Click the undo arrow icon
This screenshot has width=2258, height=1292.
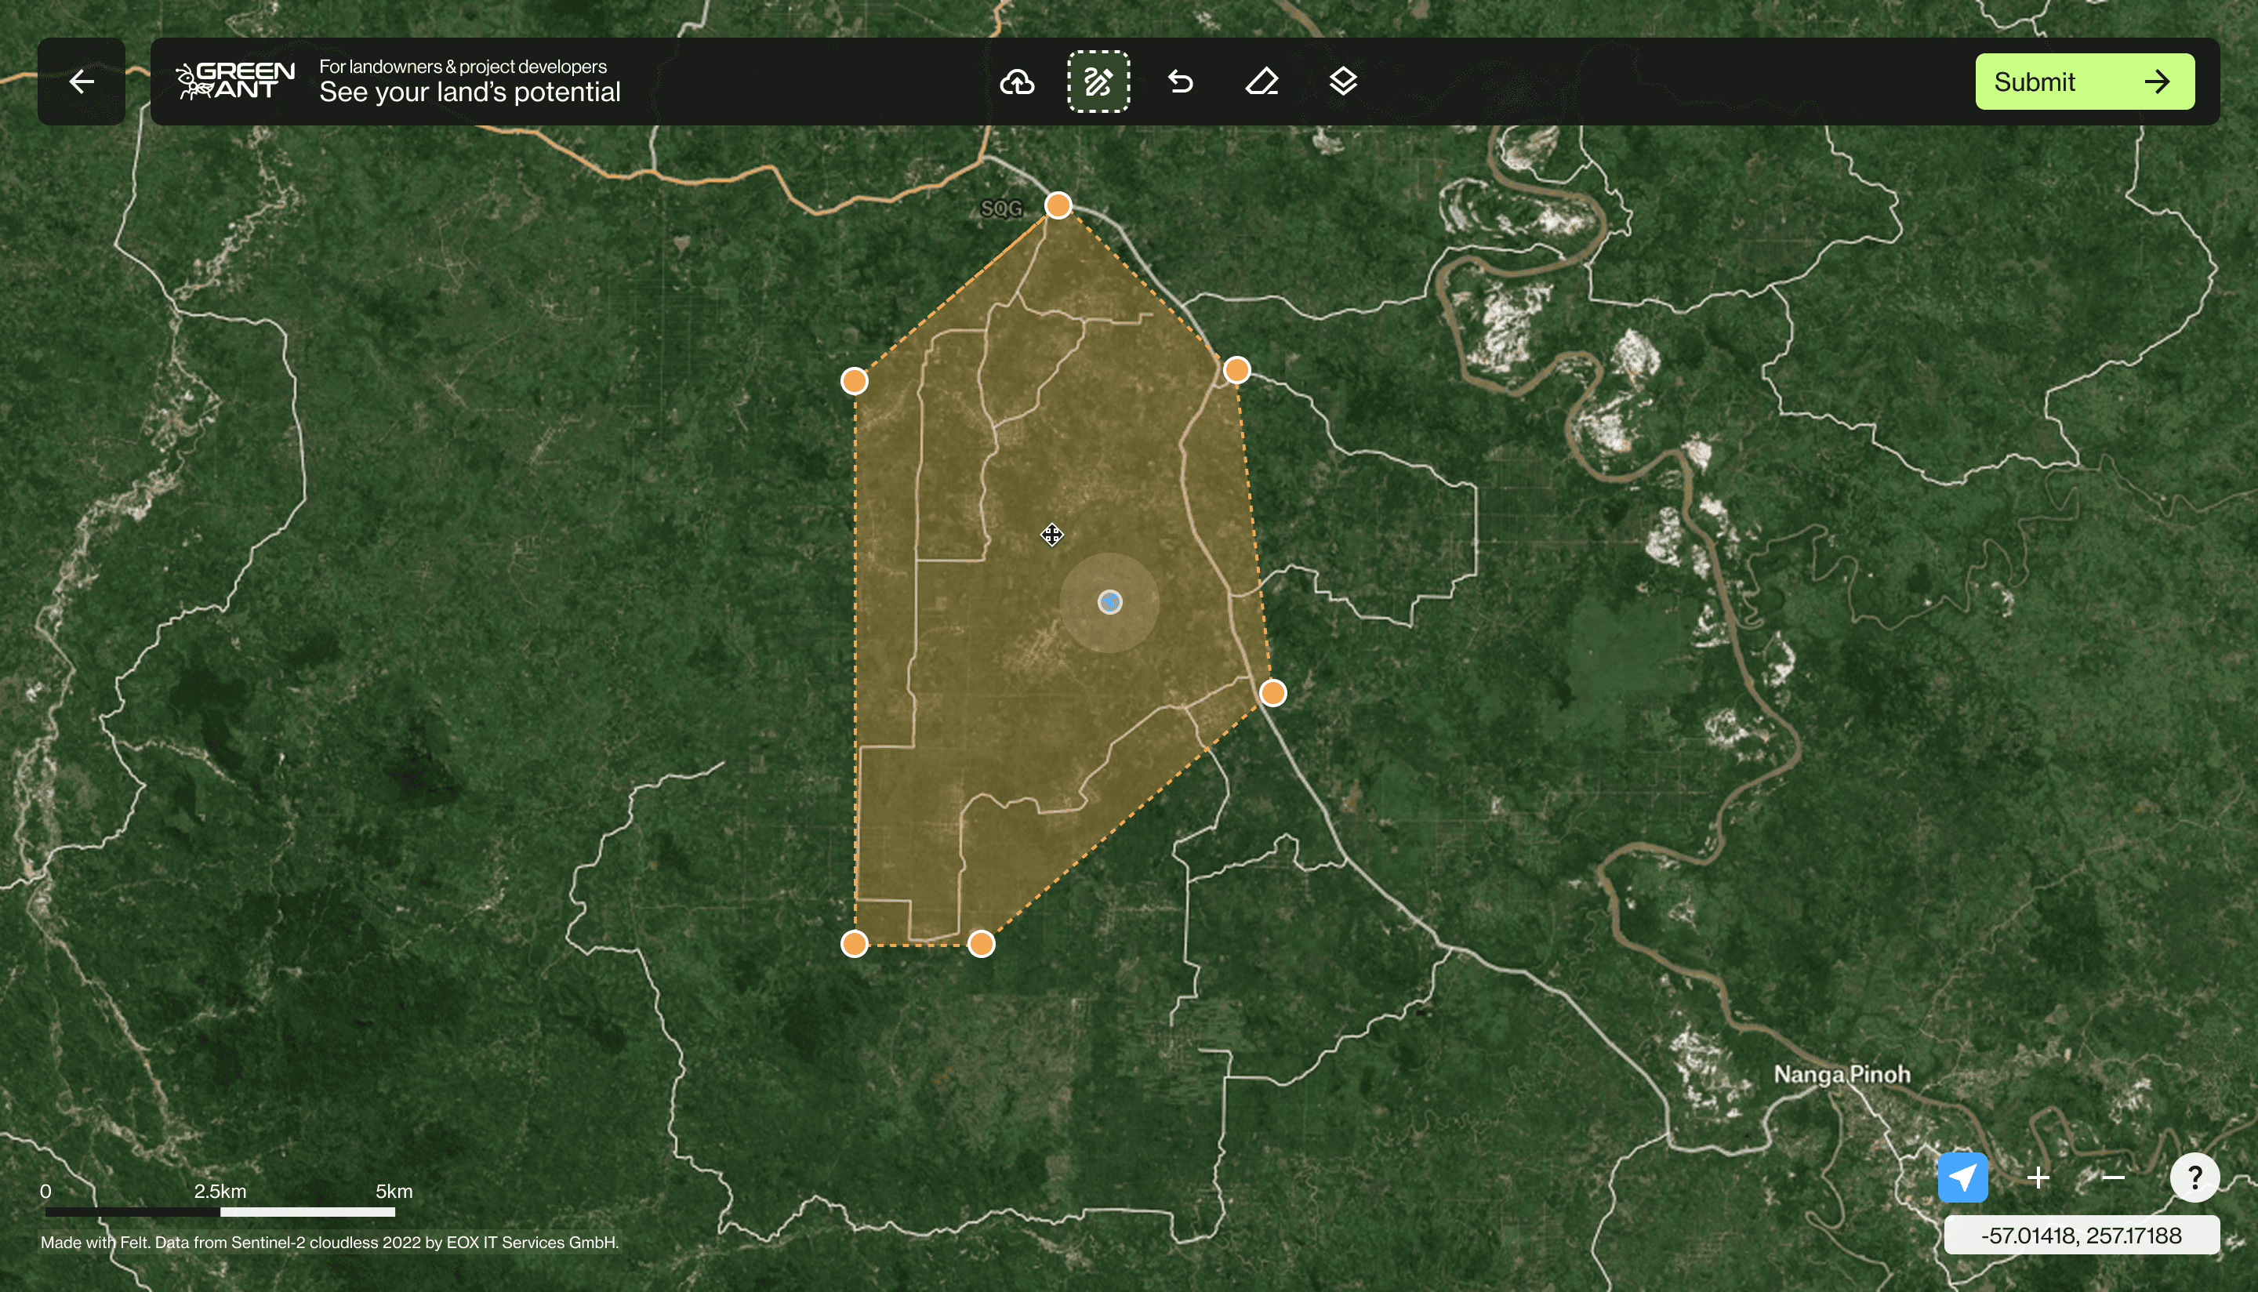[1180, 82]
